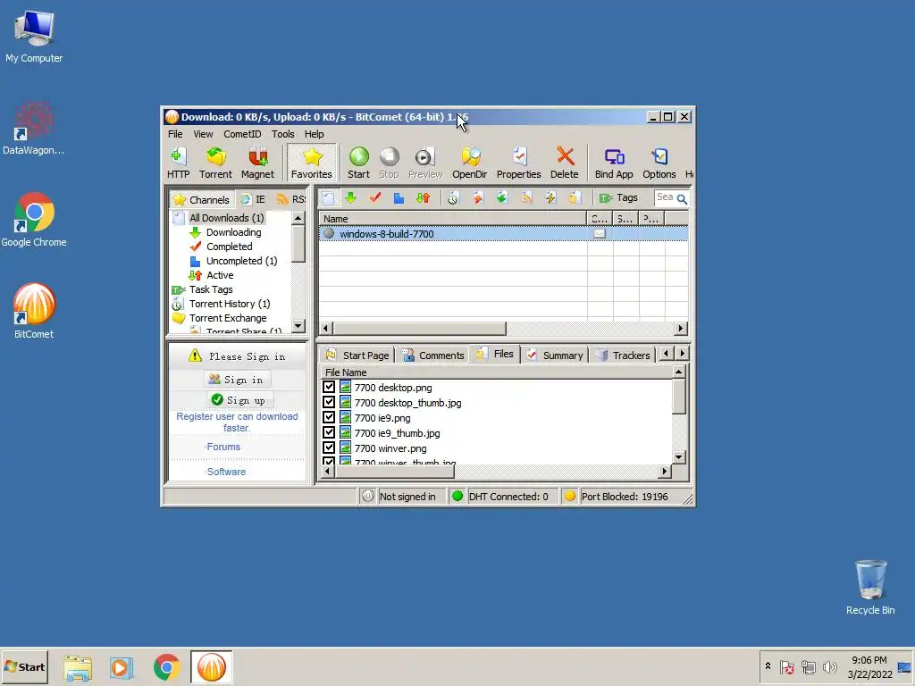
Task: Delete the selected task
Action: pos(565,163)
